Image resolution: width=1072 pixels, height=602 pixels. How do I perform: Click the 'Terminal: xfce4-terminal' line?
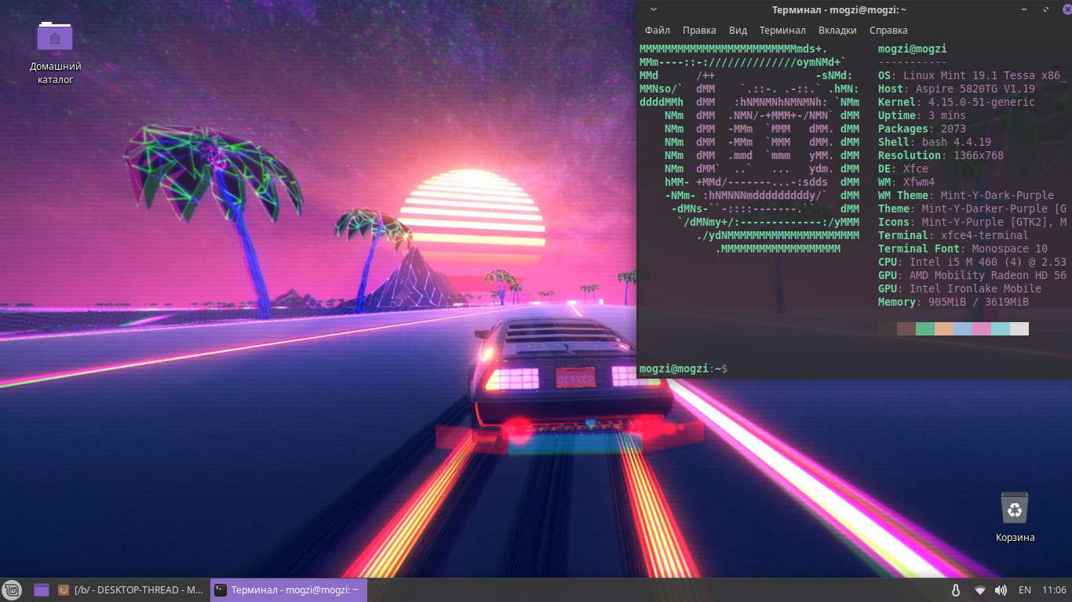tap(953, 236)
